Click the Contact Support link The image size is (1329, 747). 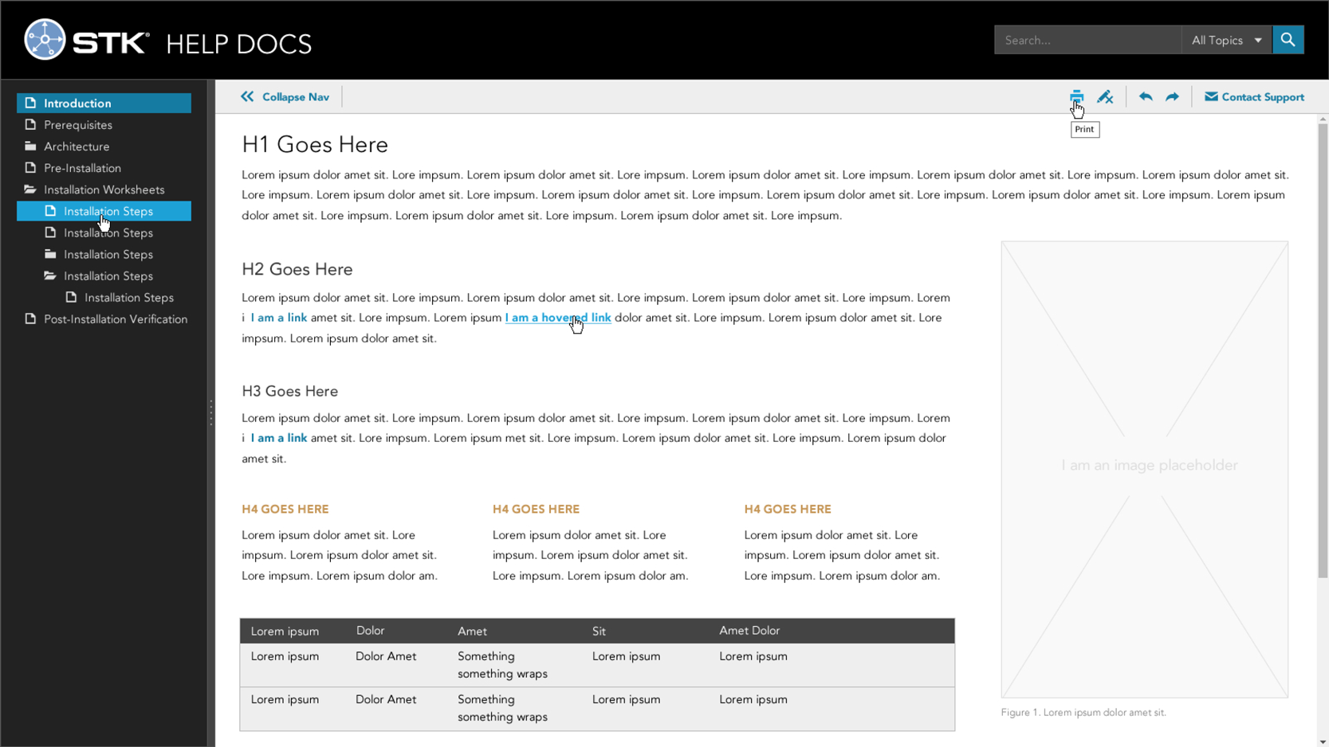click(1263, 97)
